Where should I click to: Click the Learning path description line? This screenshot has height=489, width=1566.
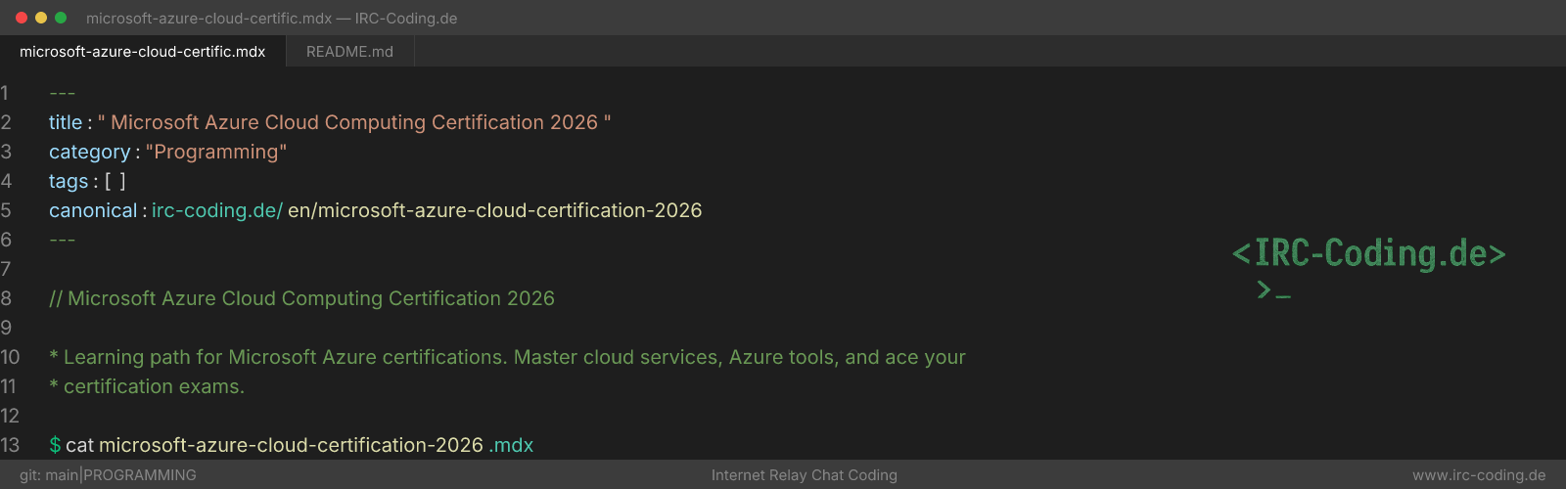tap(507, 357)
